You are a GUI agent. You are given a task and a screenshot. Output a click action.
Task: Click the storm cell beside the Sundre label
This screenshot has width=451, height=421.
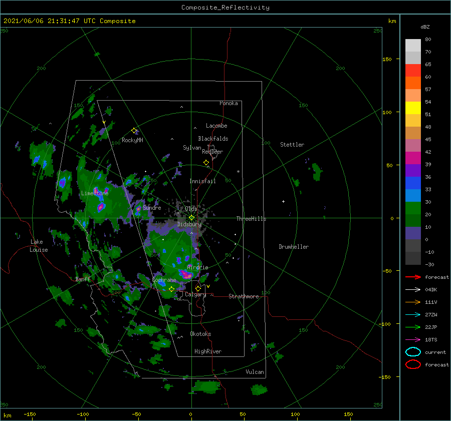[138, 209]
